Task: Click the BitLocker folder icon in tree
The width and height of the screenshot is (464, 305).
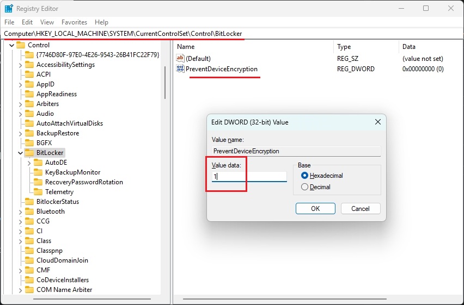Action: 29,153
